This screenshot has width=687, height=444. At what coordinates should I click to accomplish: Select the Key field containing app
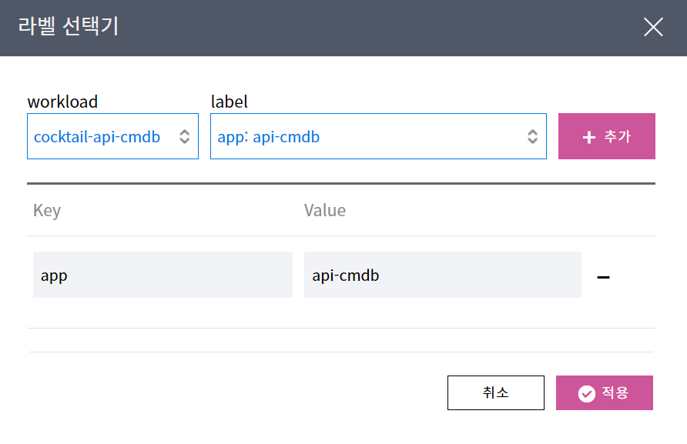(163, 275)
